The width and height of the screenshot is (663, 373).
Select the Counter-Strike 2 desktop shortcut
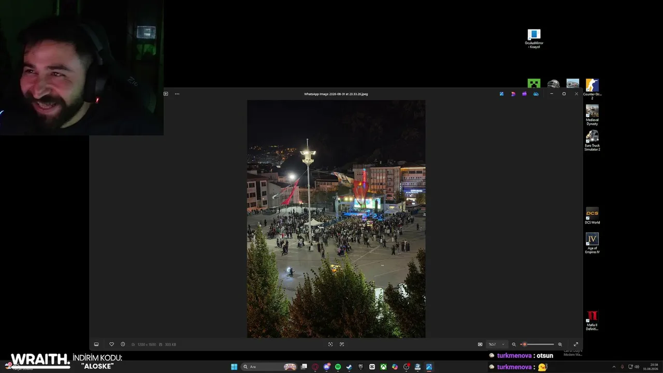[x=592, y=89]
